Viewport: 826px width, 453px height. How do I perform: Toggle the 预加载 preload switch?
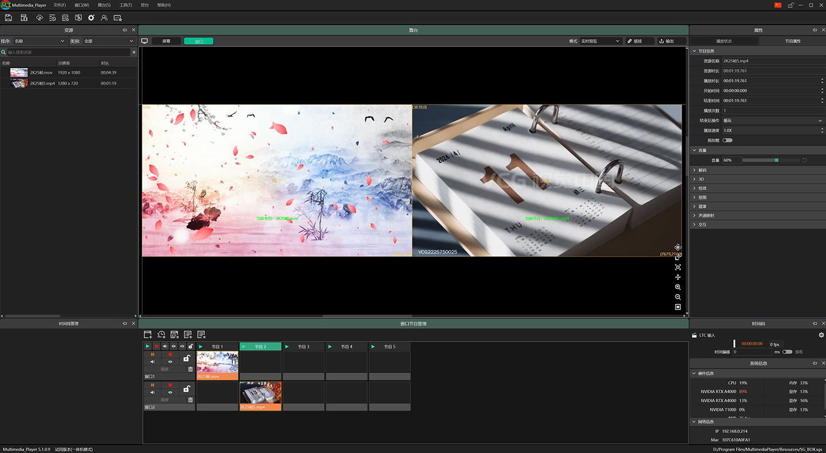pyautogui.click(x=727, y=140)
